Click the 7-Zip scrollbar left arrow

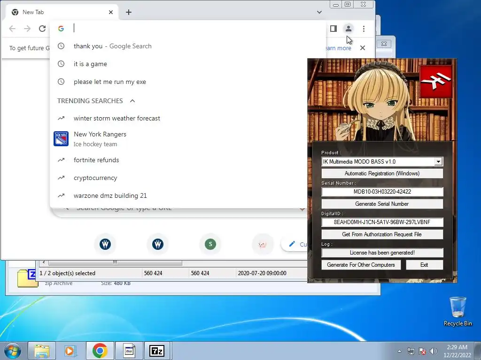tap(44, 262)
